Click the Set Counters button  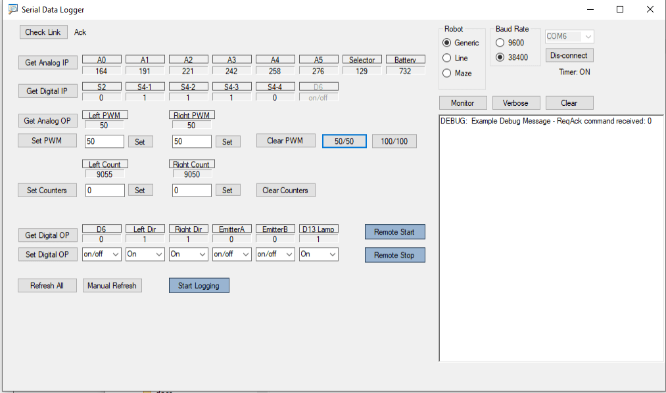[x=47, y=190]
